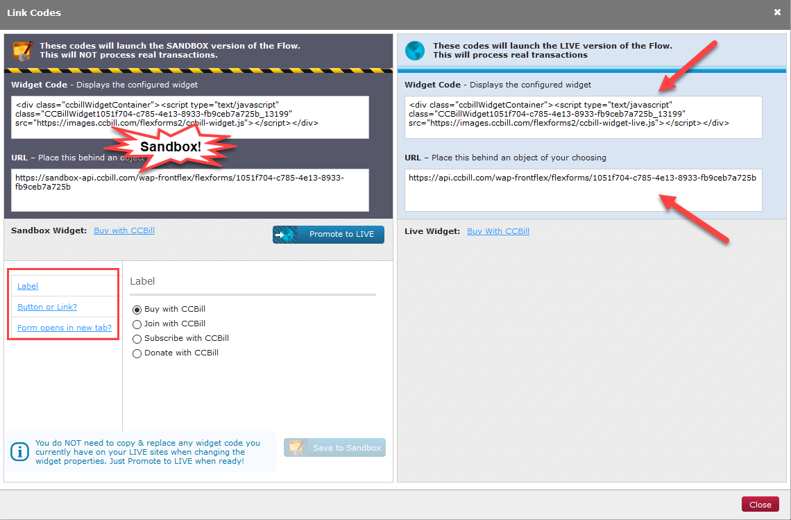Image resolution: width=791 pixels, height=520 pixels.
Task: Follow the Sandbox "Buy with CCBill" link
Action: [124, 230]
